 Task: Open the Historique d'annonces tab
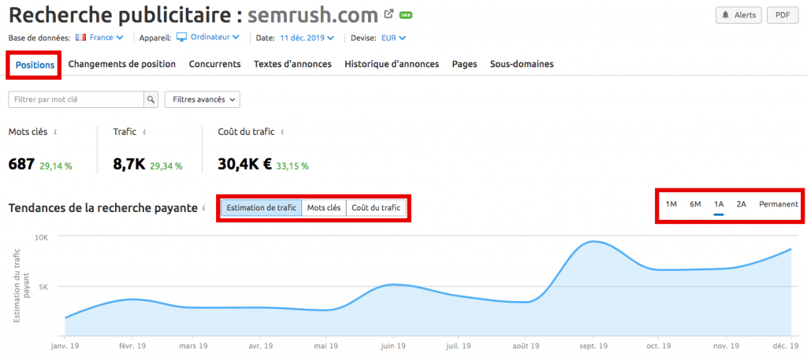click(392, 65)
